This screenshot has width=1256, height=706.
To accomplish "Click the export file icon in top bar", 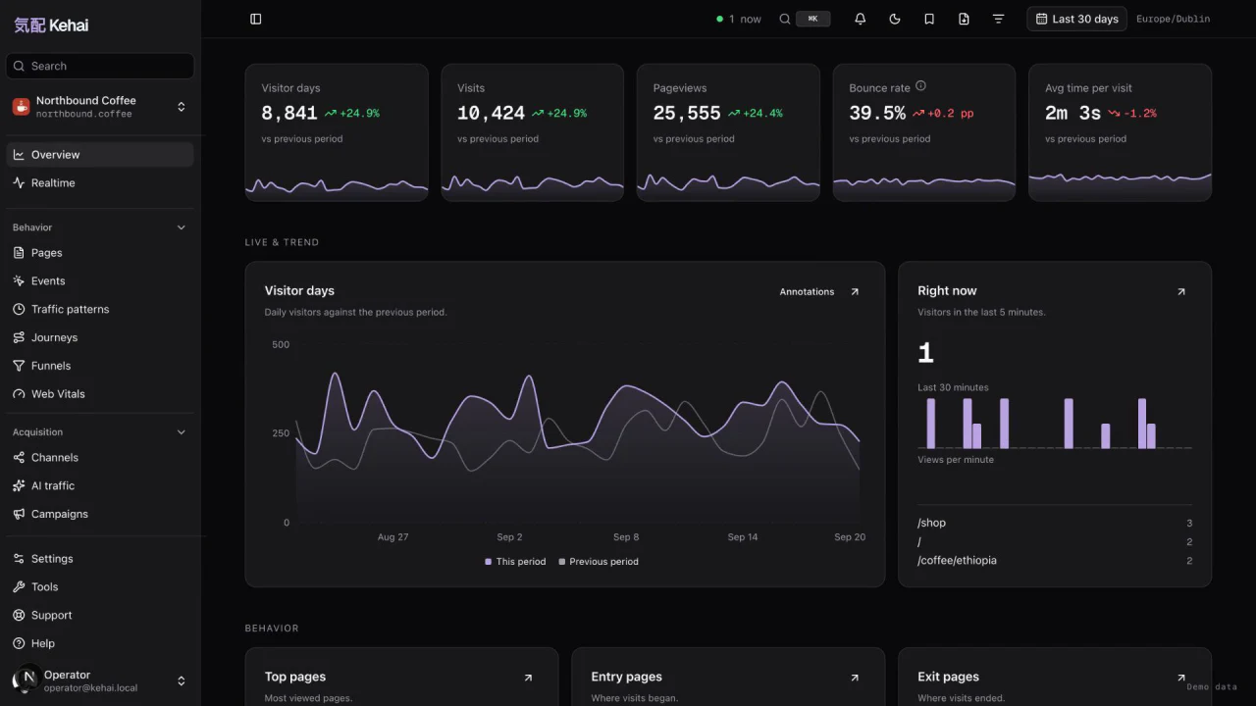I will pos(964,19).
